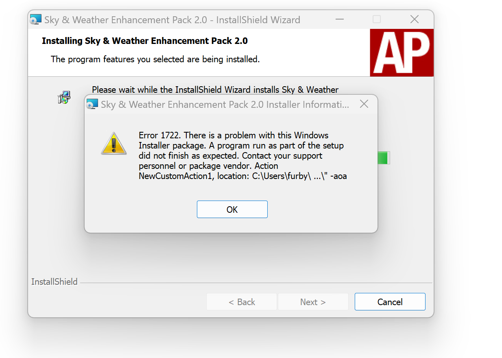Click the InstallShield Wizard title bar icon
This screenshot has width=502, height=358.
[36, 20]
